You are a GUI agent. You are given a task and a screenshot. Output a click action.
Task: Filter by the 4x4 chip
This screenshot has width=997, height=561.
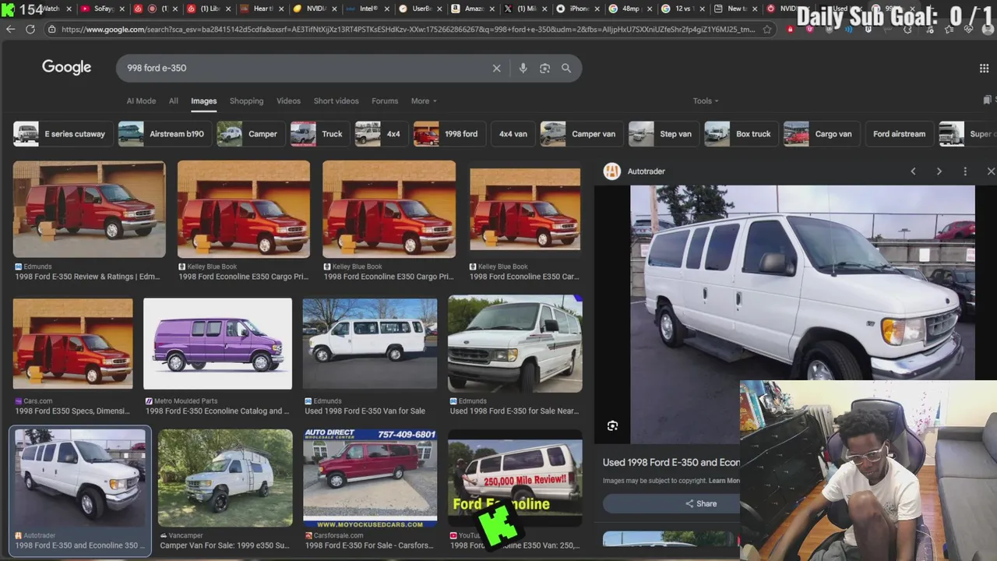click(381, 134)
